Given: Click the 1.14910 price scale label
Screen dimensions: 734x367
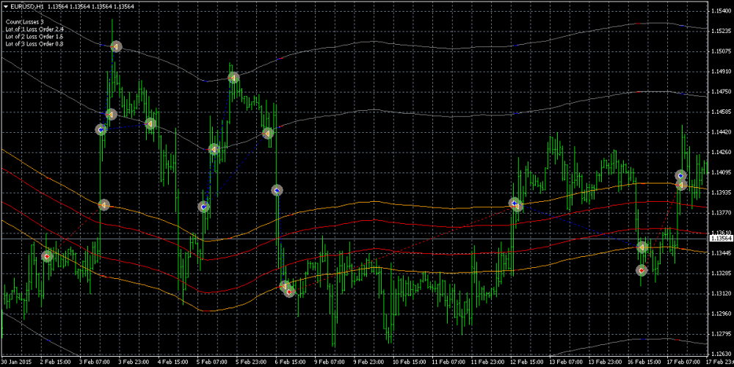Looking at the screenshot, I should click(720, 71).
